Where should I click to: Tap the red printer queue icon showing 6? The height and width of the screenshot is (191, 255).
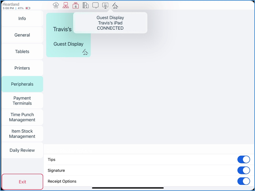76,5
